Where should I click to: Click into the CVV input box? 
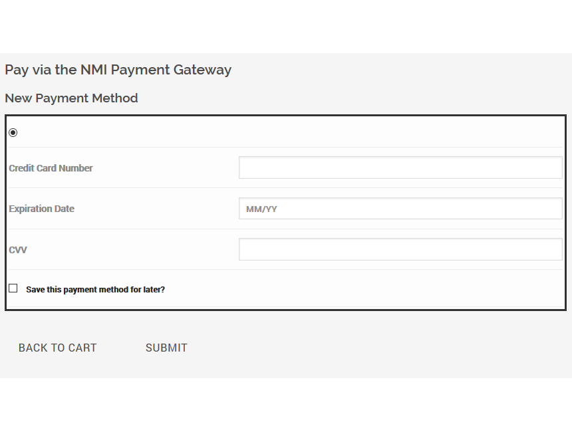[x=400, y=250]
